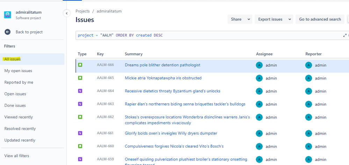Click the Go to advanced search button
Viewport: 349px width, 165px height.
click(320, 19)
